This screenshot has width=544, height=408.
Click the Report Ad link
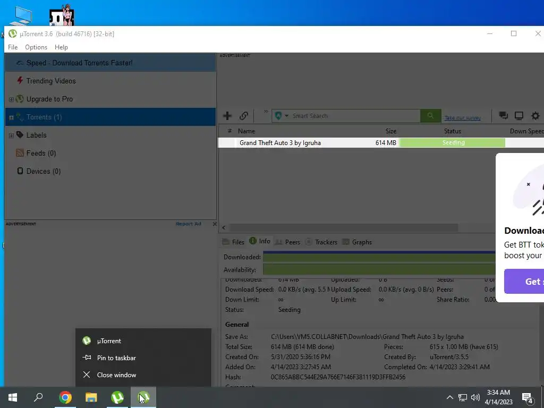(x=189, y=224)
